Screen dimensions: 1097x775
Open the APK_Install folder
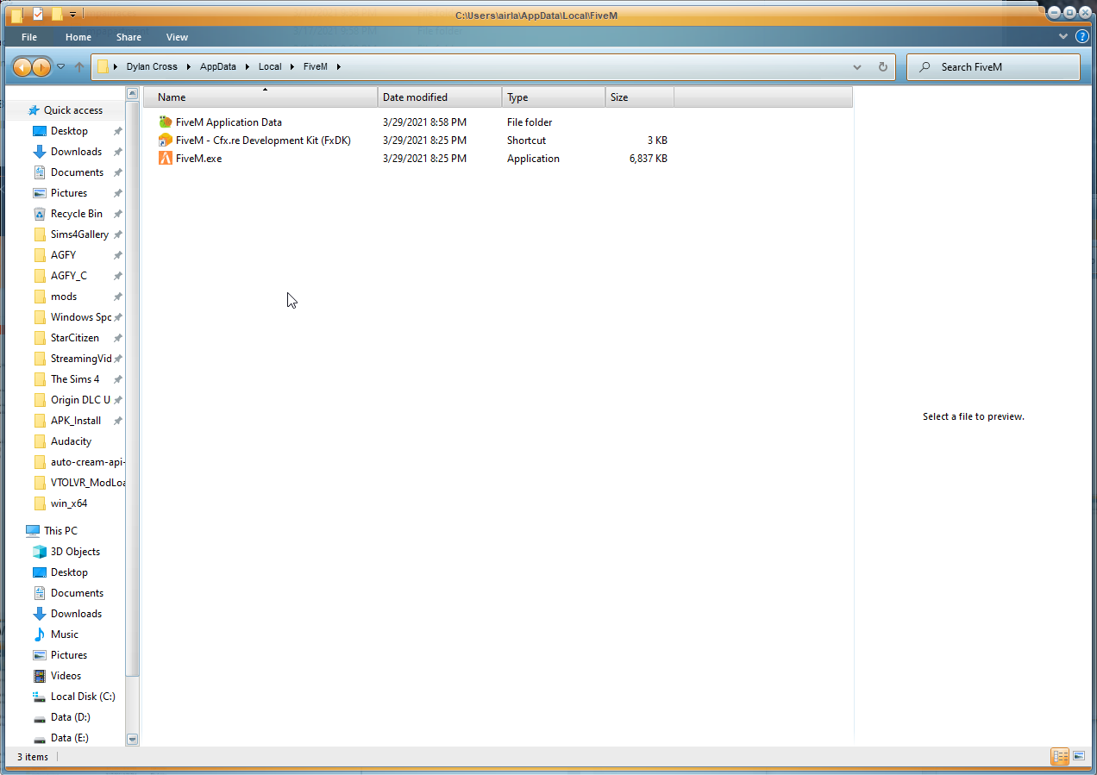pyautogui.click(x=75, y=421)
